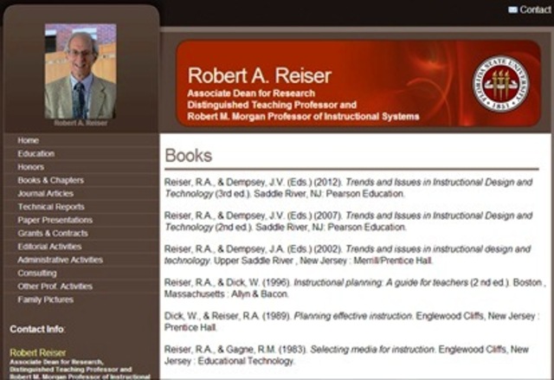Open the Education section
This screenshot has height=380, width=554.
pyautogui.click(x=36, y=153)
